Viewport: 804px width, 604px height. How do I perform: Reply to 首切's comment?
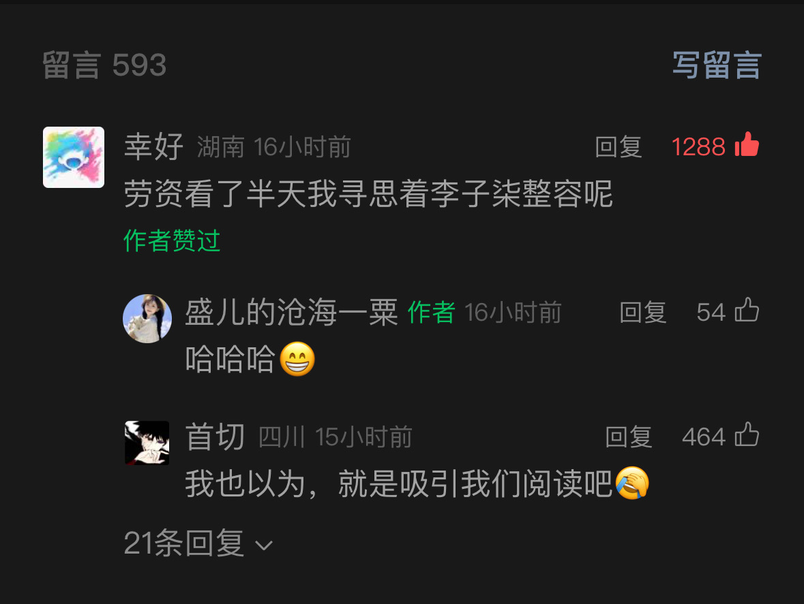tap(629, 437)
